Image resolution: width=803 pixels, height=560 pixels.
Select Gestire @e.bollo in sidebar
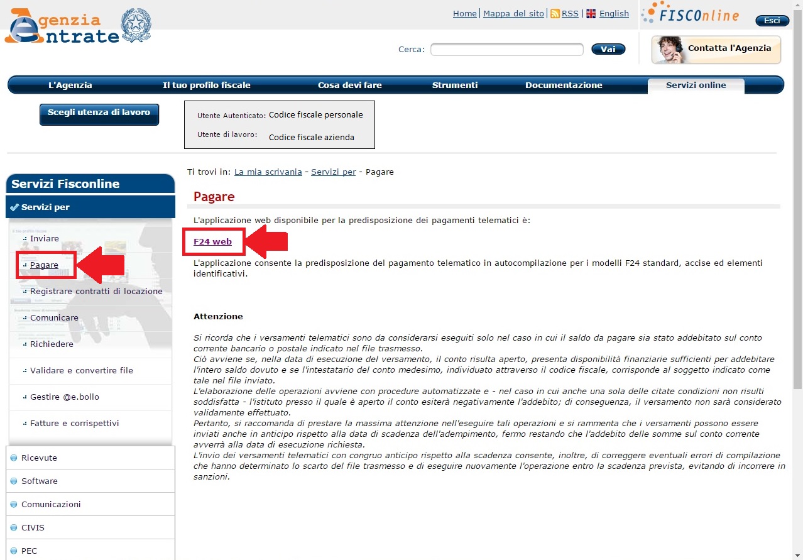(65, 397)
